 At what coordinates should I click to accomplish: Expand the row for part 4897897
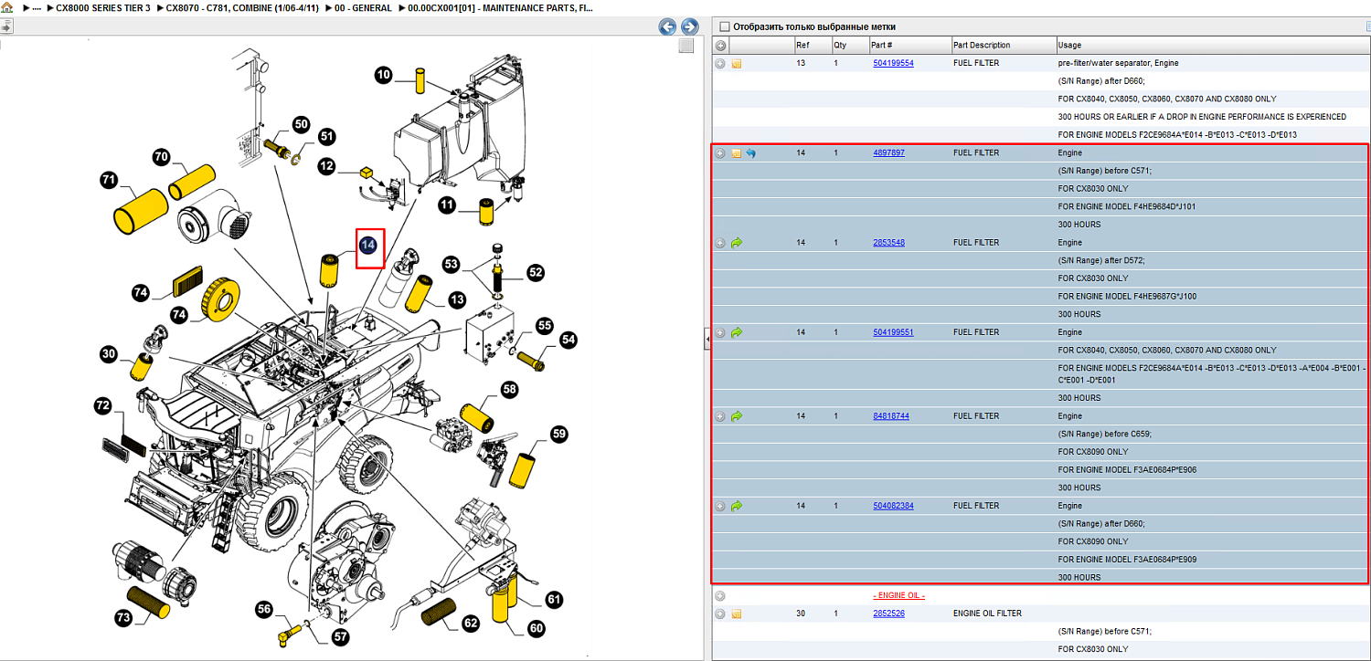coord(720,153)
